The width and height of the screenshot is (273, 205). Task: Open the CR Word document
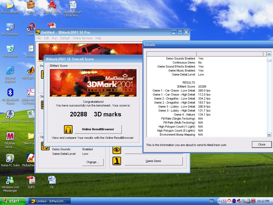click(52, 182)
